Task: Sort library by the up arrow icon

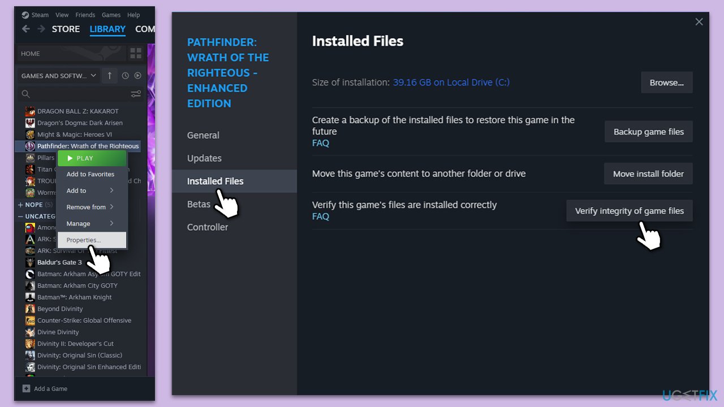Action: 110,76
